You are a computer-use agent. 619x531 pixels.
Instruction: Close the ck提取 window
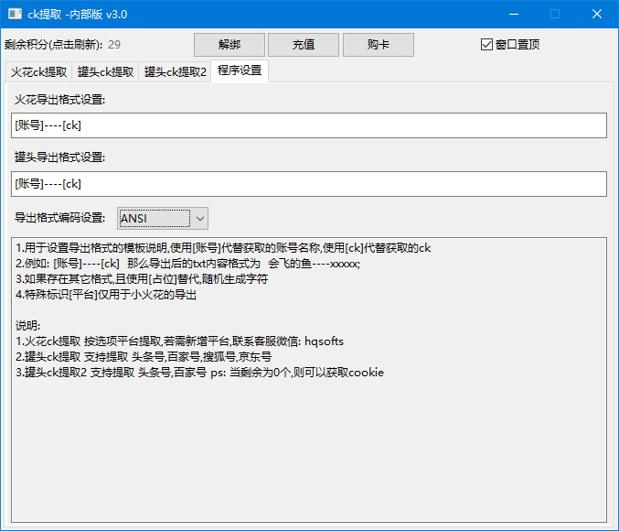[x=596, y=14]
